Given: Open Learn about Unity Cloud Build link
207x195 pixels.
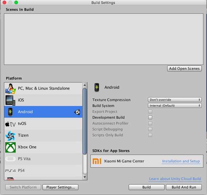Looking at the screenshot, I should pyautogui.click(x=175, y=179).
